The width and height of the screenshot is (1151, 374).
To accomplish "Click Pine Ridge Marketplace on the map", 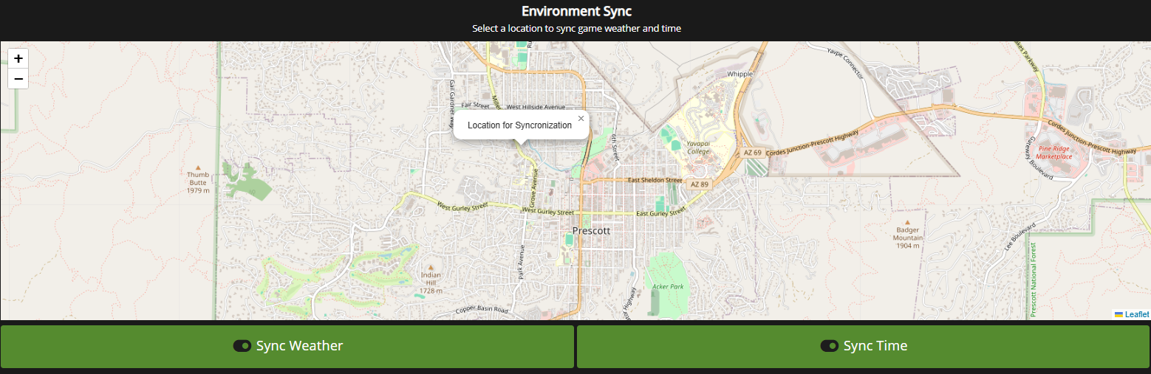I will [x=1053, y=152].
